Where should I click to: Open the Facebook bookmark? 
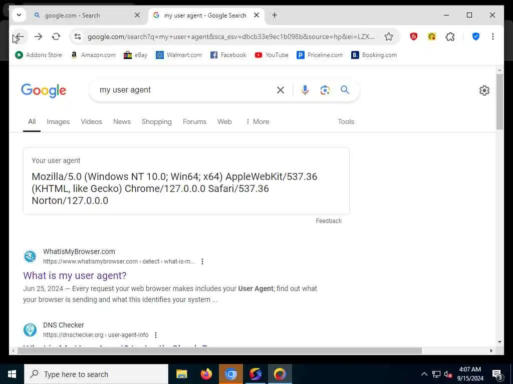(x=228, y=55)
